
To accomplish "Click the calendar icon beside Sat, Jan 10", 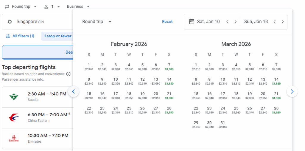I will 192,22.
